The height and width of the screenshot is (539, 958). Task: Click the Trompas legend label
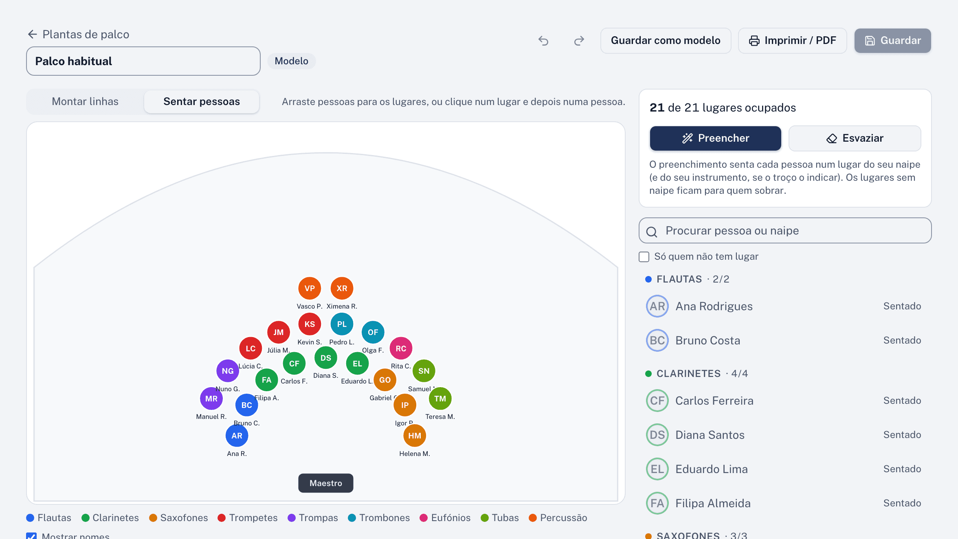[319, 518]
